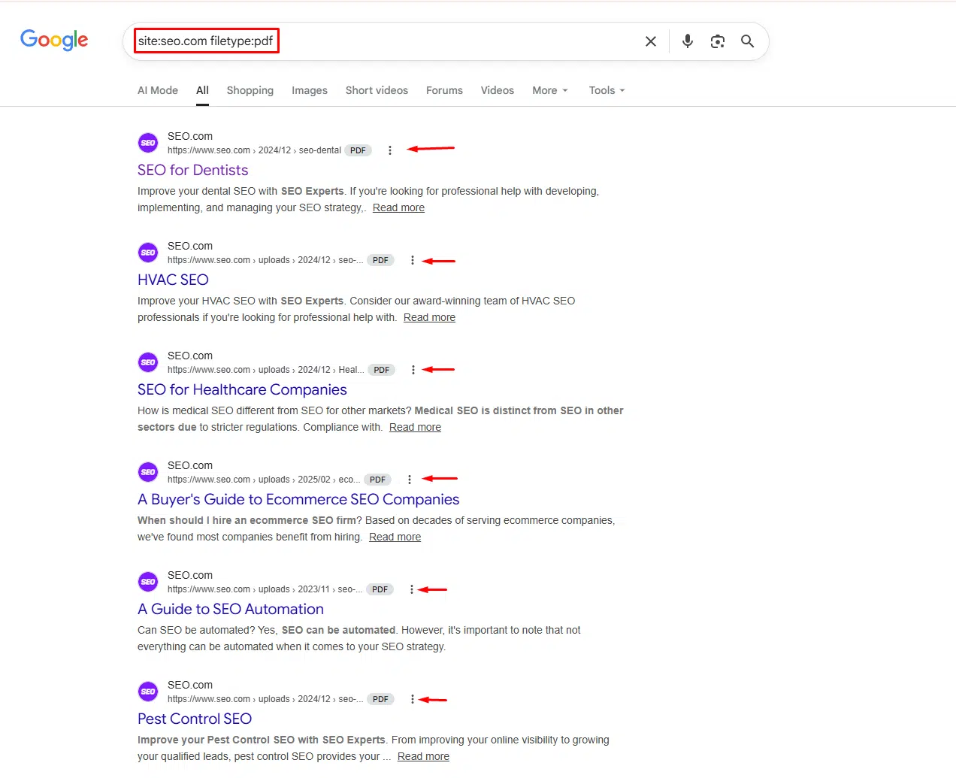The height and width of the screenshot is (778, 956).
Task: Switch to Images tab
Action: coord(310,90)
